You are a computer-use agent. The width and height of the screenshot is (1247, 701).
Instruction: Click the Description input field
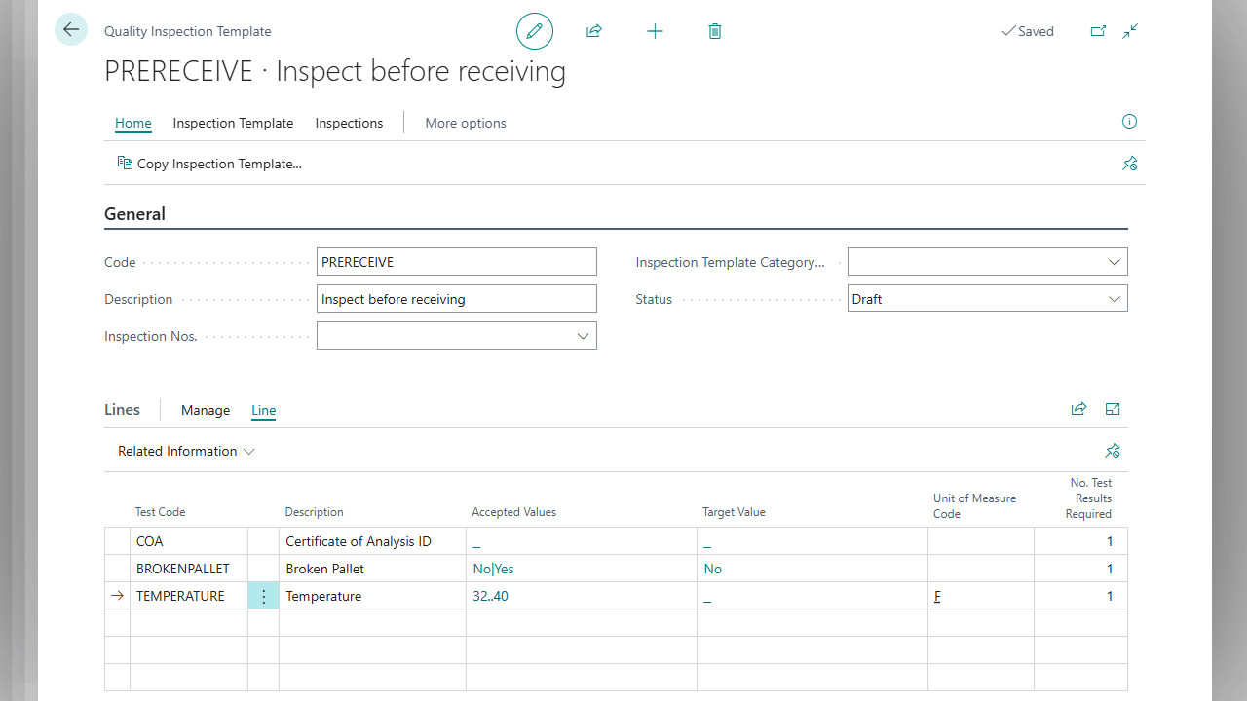[x=456, y=299]
